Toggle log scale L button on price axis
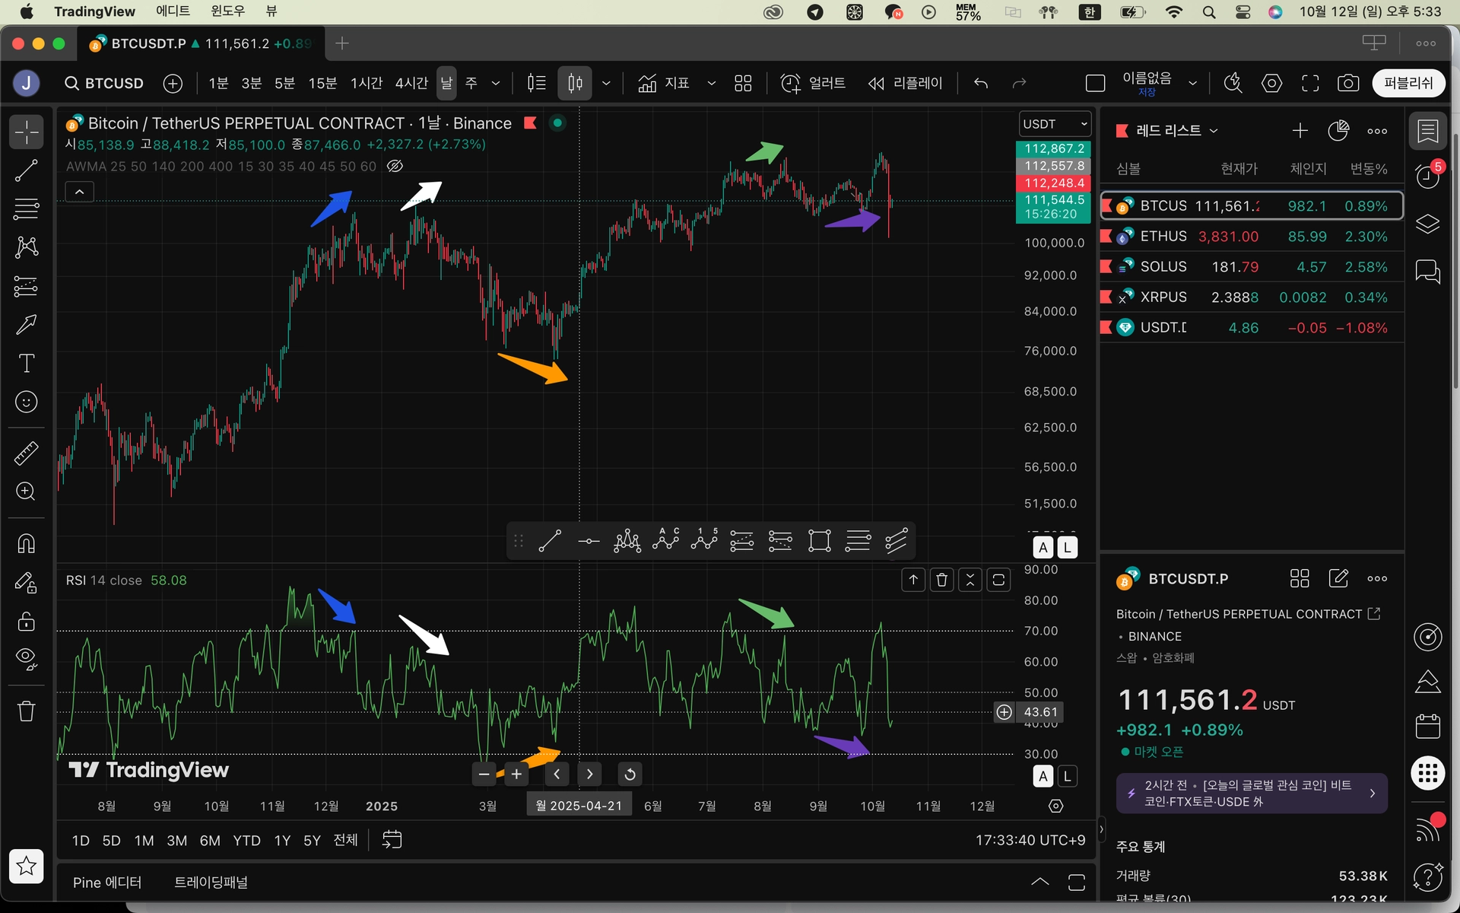The height and width of the screenshot is (913, 1460). pos(1067,547)
